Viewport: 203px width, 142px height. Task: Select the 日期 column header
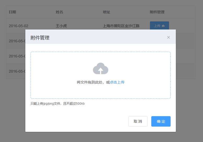click(x=13, y=12)
